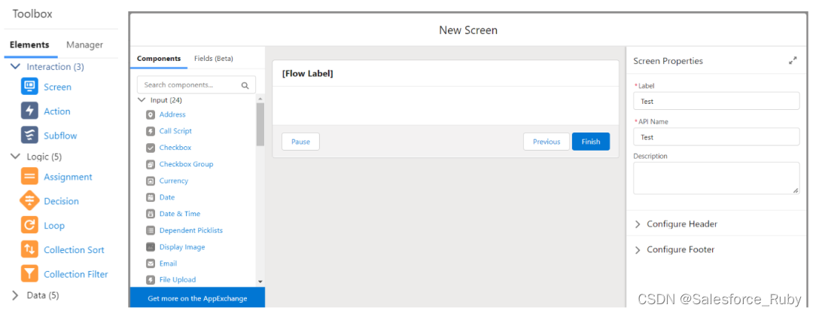813x314 pixels.
Task: Click the Display Image component icon
Action: (151, 247)
